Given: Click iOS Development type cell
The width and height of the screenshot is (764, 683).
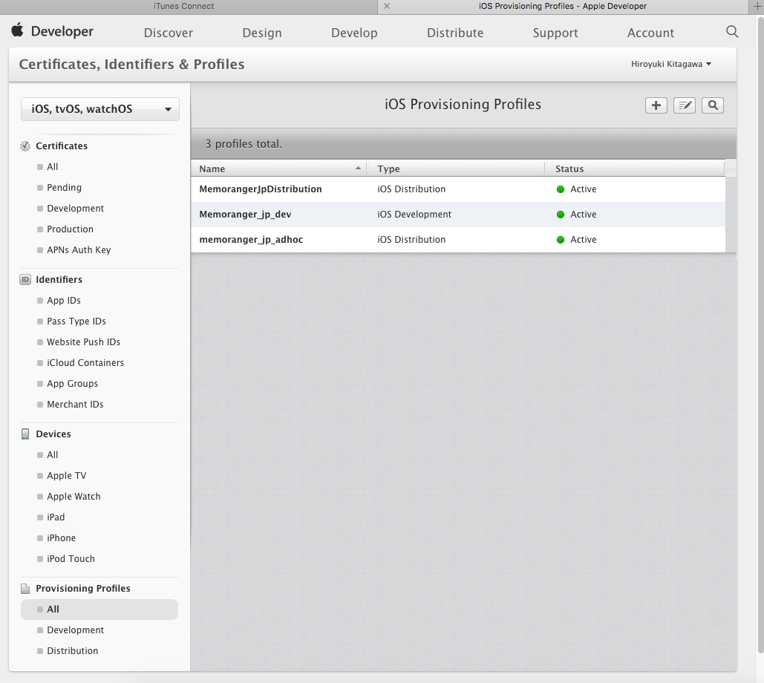Looking at the screenshot, I should [414, 215].
